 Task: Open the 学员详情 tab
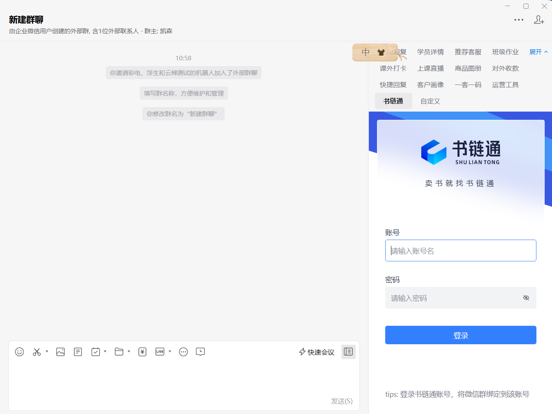pos(430,52)
